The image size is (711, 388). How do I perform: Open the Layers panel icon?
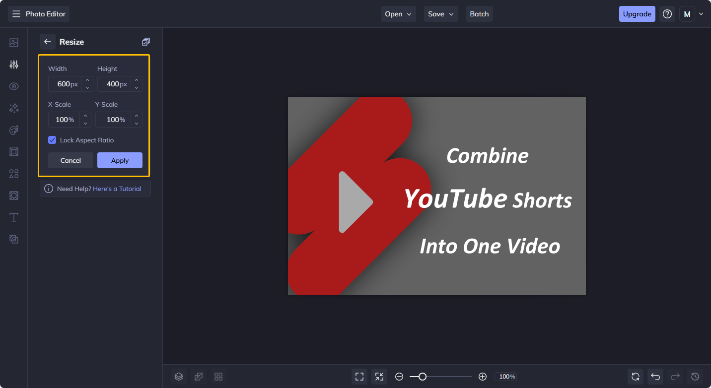179,377
